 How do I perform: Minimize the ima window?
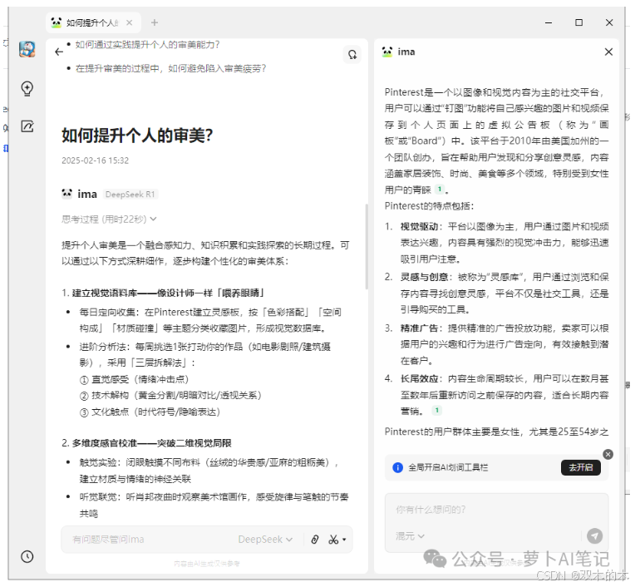[549, 22]
